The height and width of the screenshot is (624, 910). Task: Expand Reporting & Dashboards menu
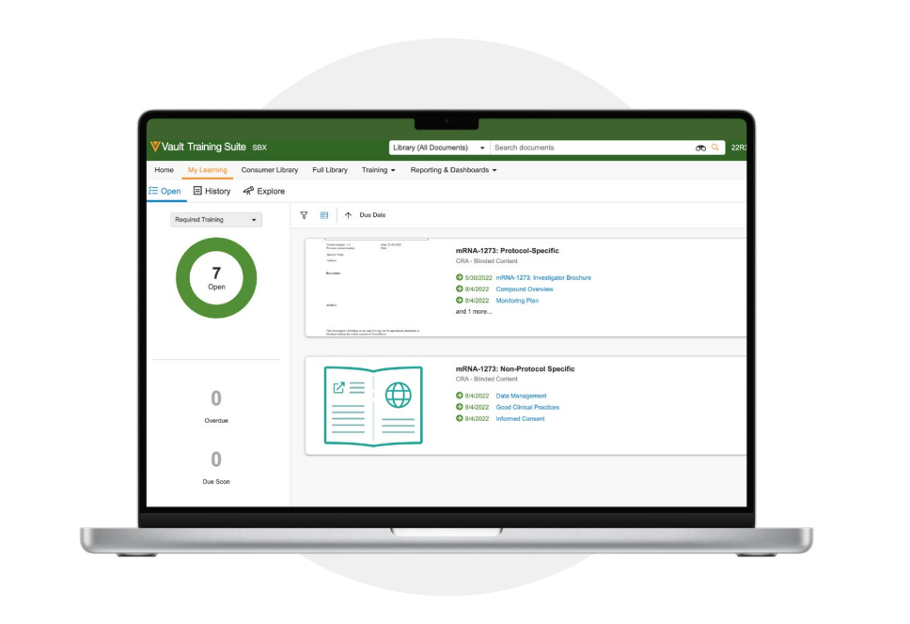point(453,170)
